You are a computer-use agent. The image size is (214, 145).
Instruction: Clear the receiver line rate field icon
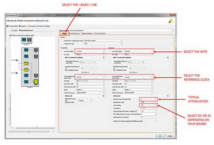pos(152,51)
